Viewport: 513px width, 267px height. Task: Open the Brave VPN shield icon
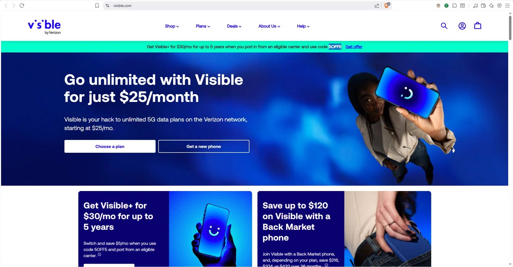coord(499,5)
